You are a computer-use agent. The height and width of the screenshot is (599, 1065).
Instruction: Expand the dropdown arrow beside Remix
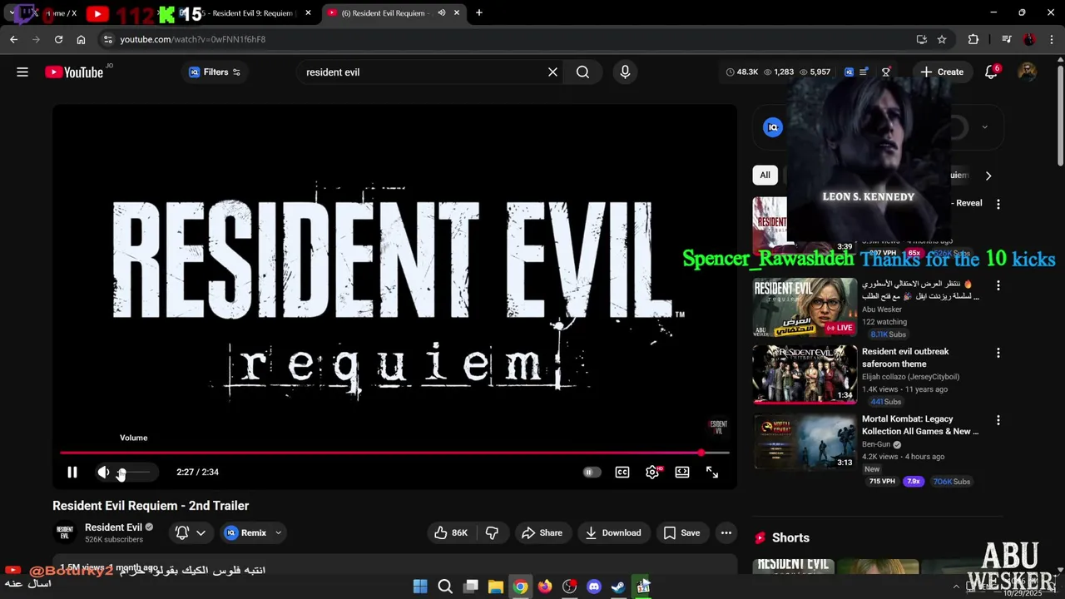278,533
